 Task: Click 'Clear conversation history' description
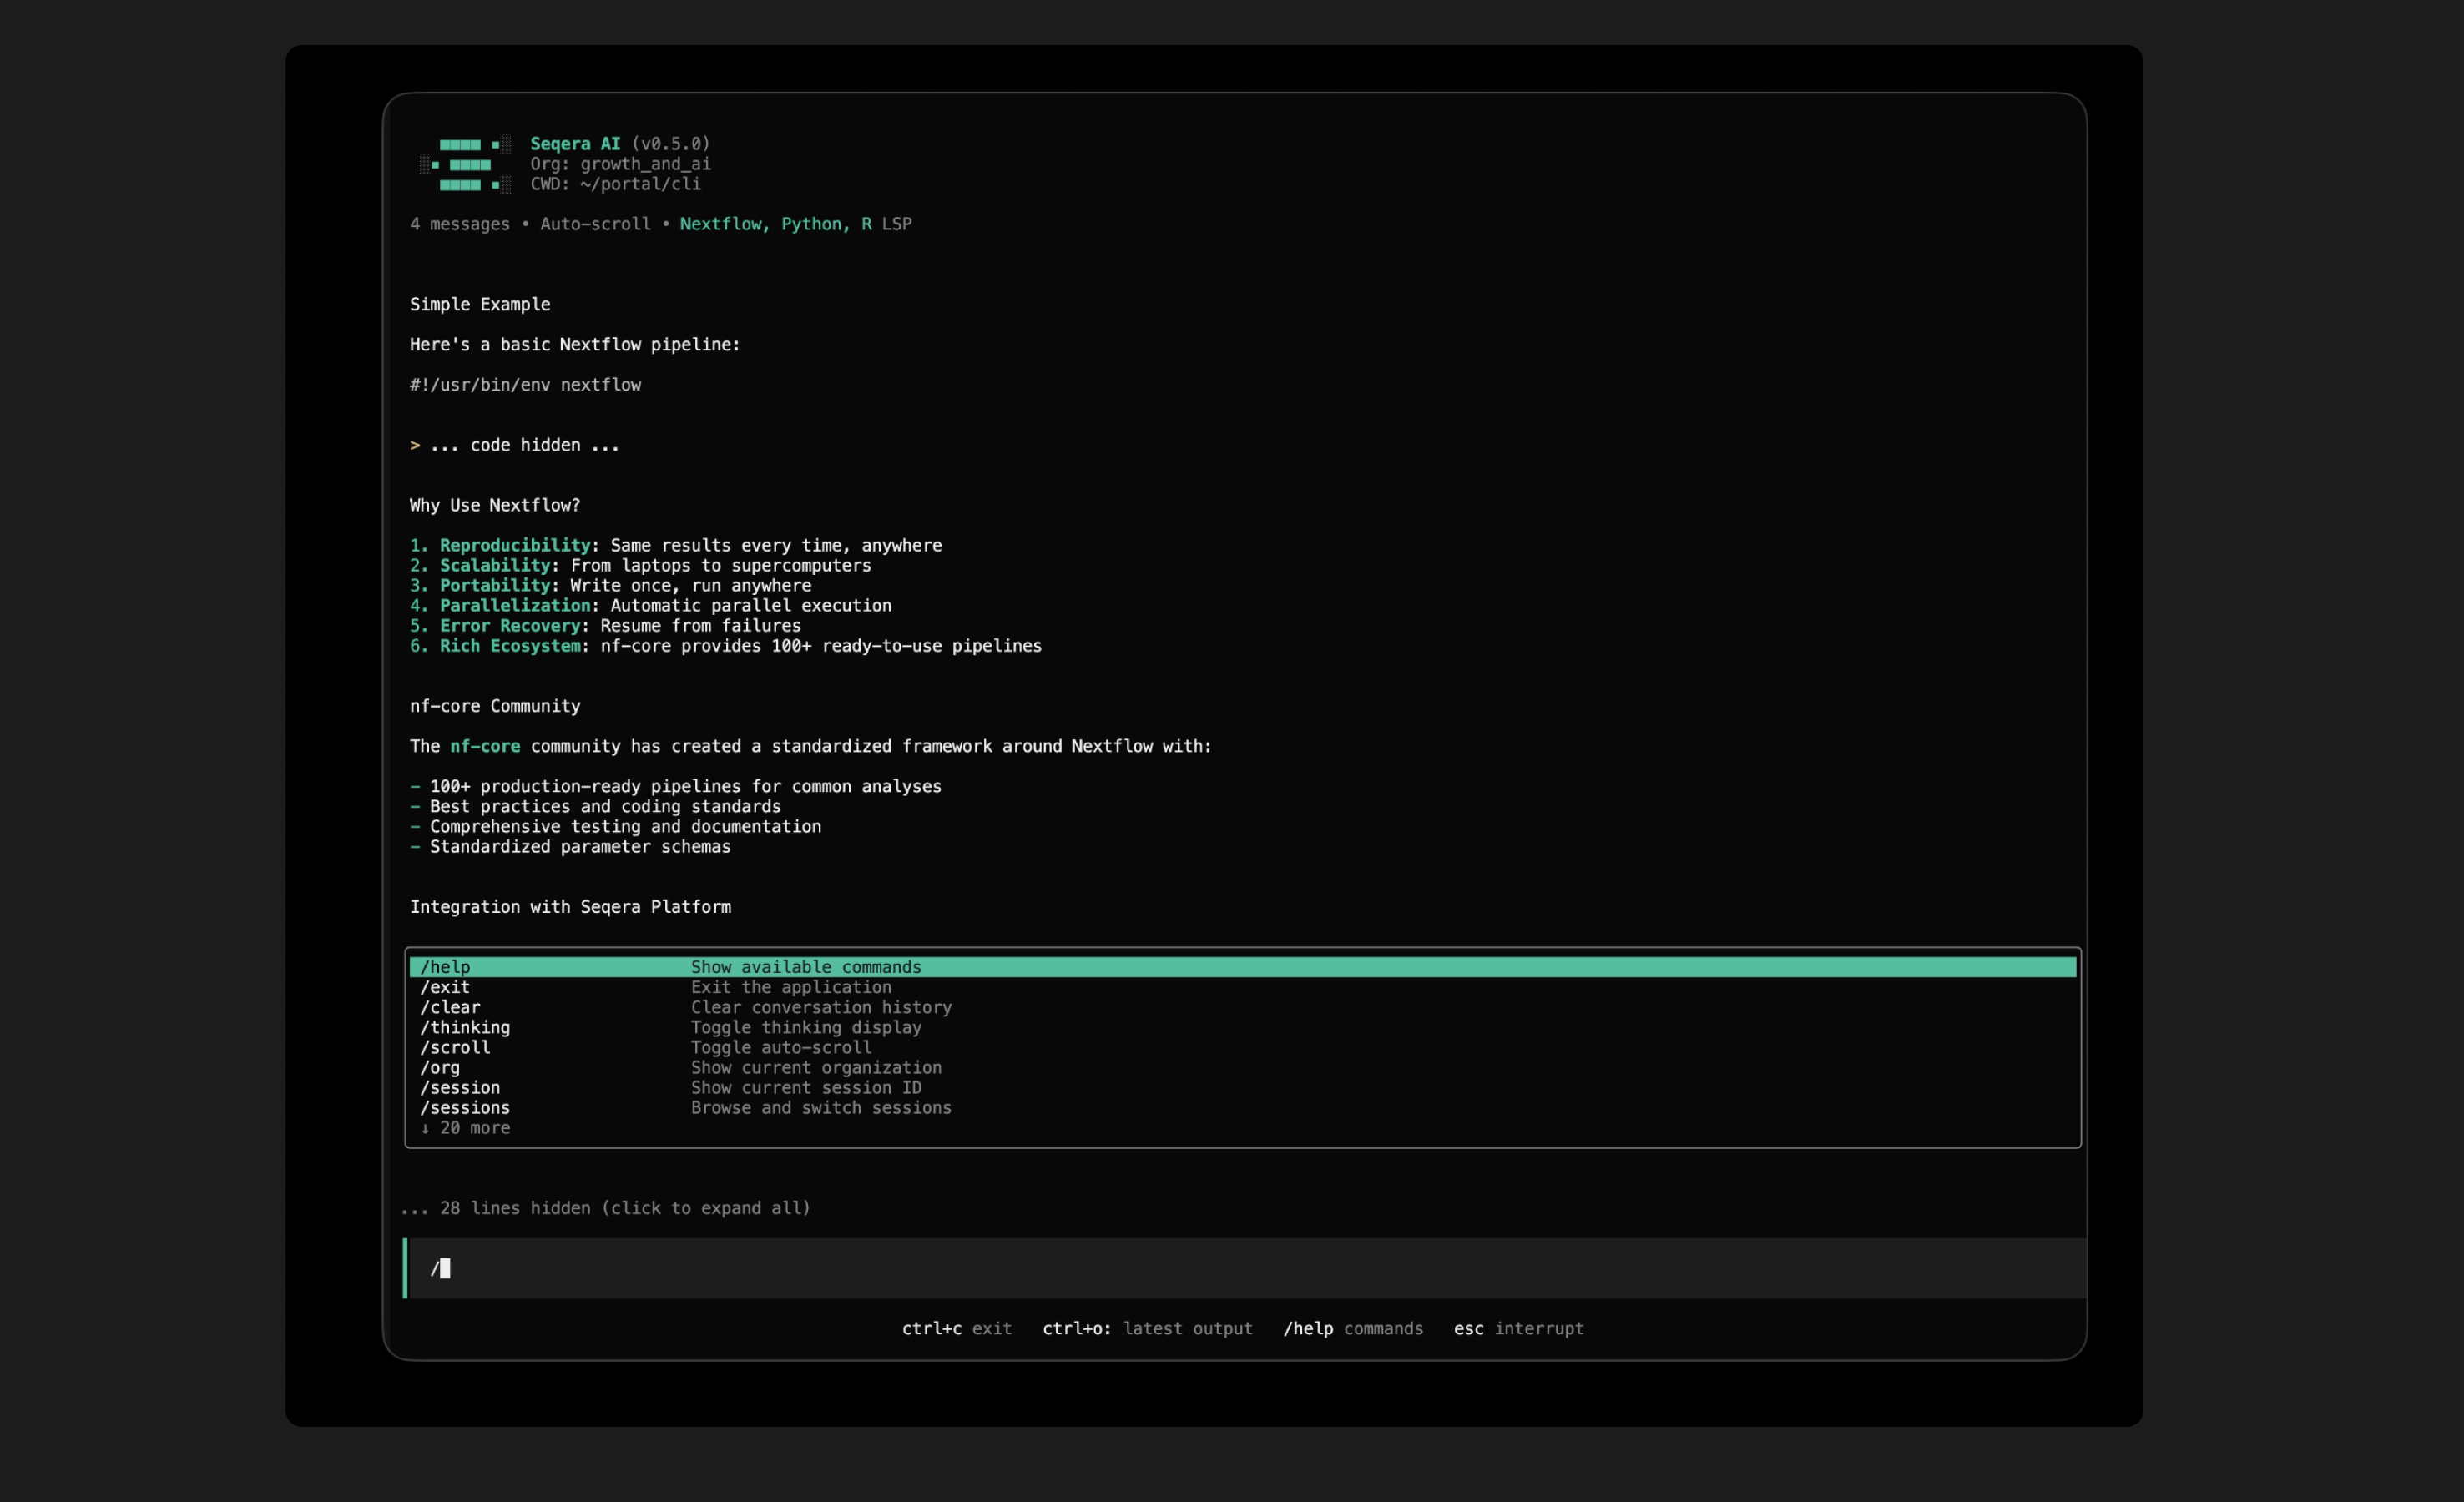[x=821, y=1007]
